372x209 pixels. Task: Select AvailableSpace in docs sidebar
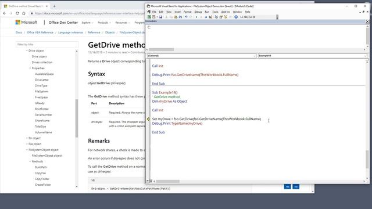[x=44, y=74]
